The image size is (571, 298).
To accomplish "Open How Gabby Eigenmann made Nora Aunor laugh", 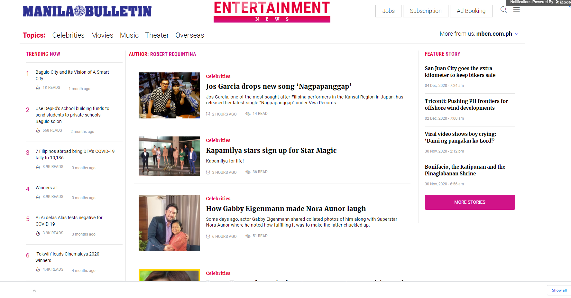I will [x=286, y=209].
